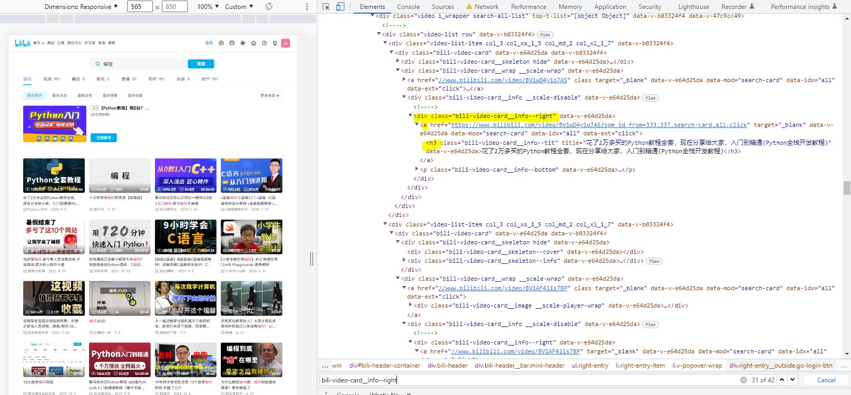Screen dimensions: 851x395
Task: Toggle the device toolbar icon
Action: [340, 6]
